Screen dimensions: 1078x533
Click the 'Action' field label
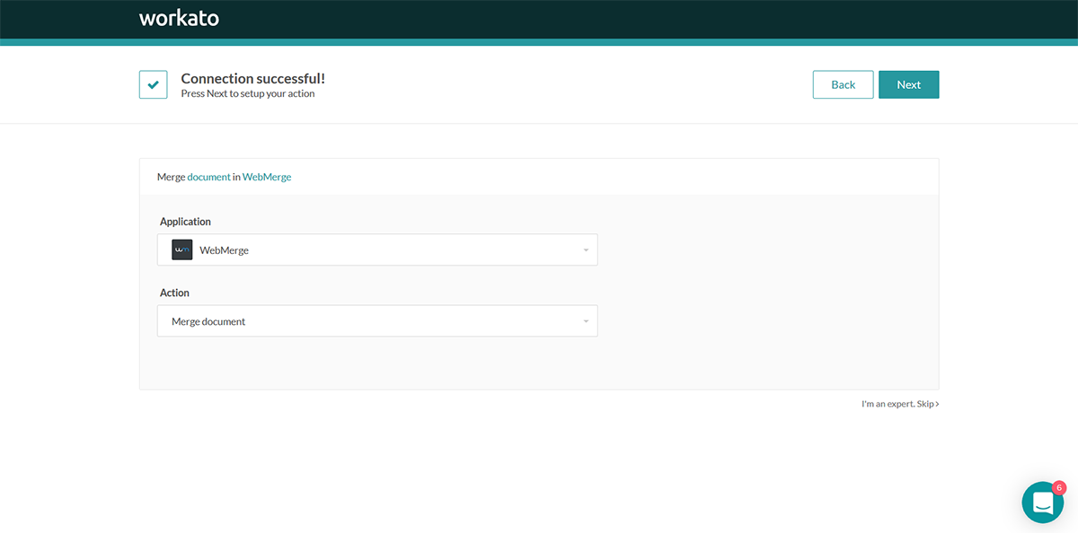(x=174, y=293)
